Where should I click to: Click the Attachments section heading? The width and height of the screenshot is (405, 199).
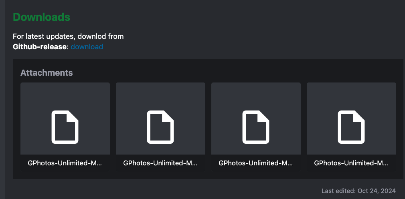(x=47, y=72)
